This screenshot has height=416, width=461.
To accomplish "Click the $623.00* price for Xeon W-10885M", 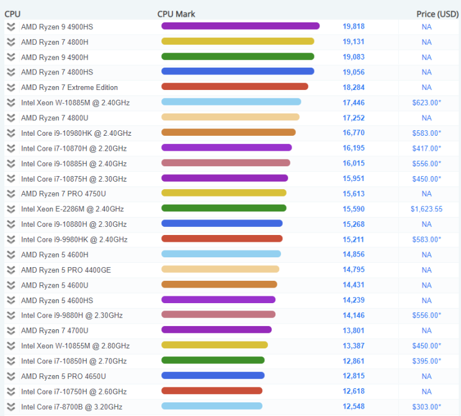I will click(x=427, y=103).
